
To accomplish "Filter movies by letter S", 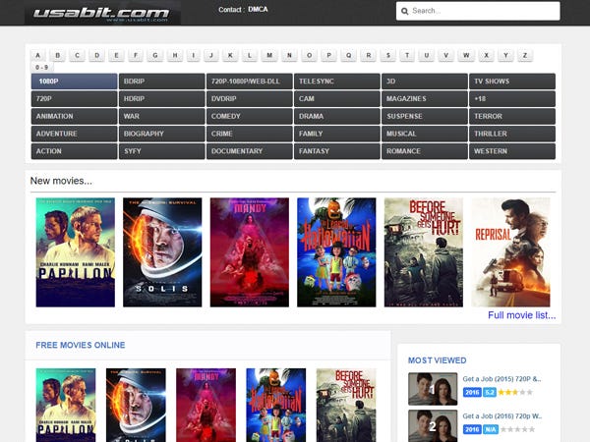I will pos(388,55).
